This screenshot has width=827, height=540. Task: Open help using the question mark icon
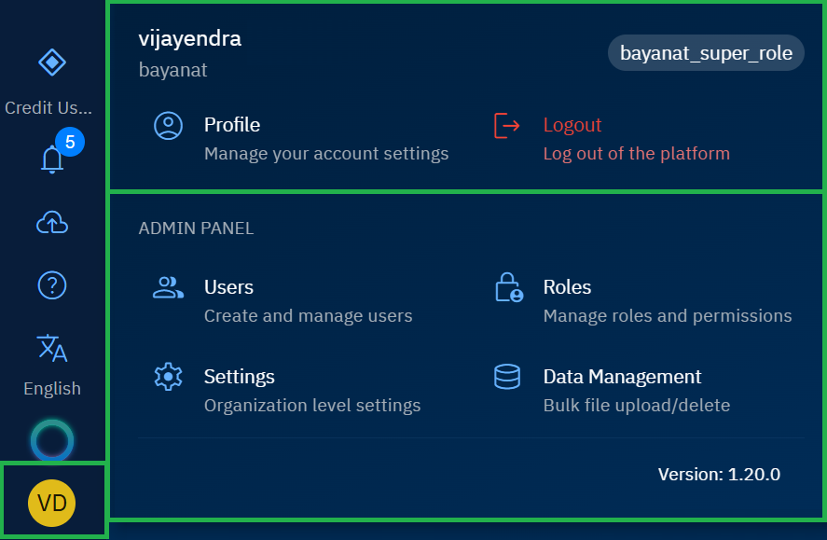[52, 285]
